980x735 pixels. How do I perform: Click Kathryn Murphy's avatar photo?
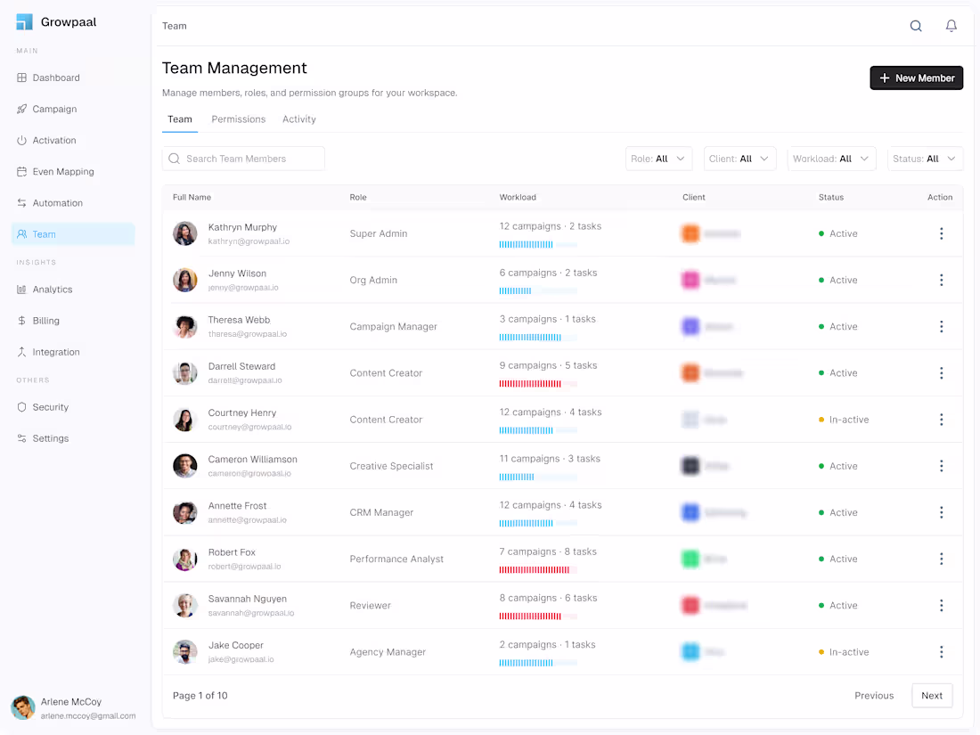pos(185,233)
